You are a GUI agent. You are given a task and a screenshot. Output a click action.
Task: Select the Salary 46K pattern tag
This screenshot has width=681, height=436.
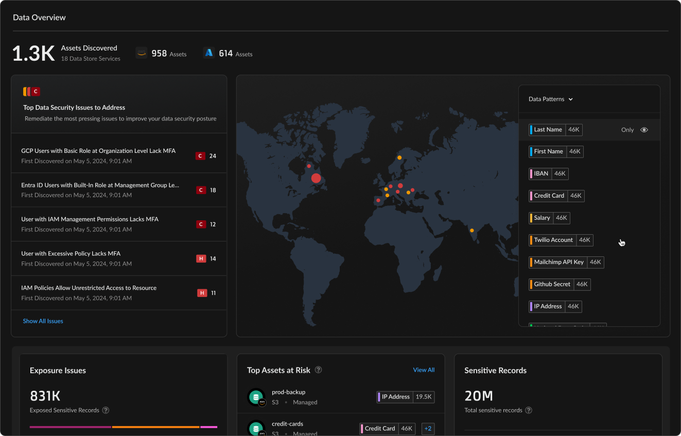[x=549, y=218]
